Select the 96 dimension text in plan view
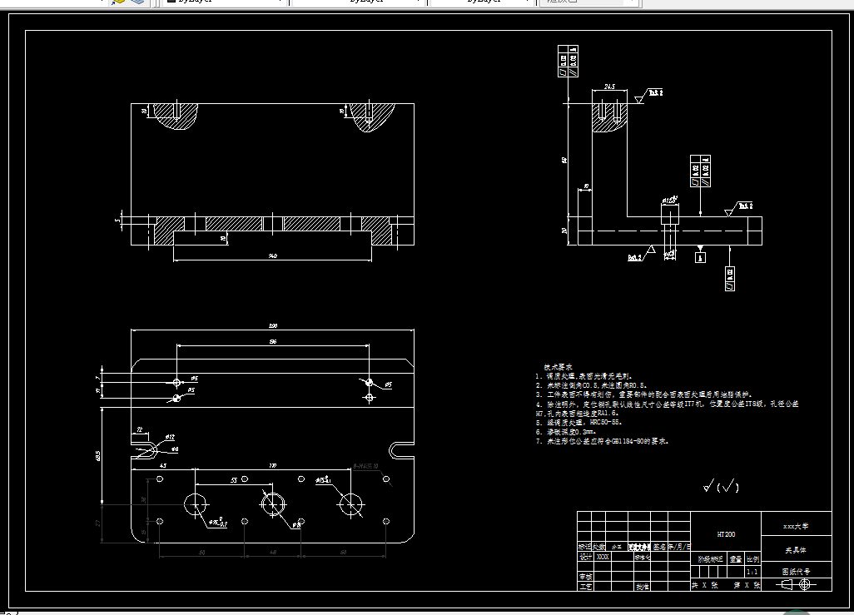 click(273, 341)
